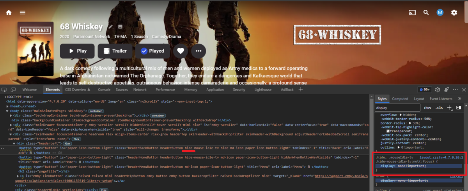
Task: Go to Emby home via house icon
Action: (9, 12)
